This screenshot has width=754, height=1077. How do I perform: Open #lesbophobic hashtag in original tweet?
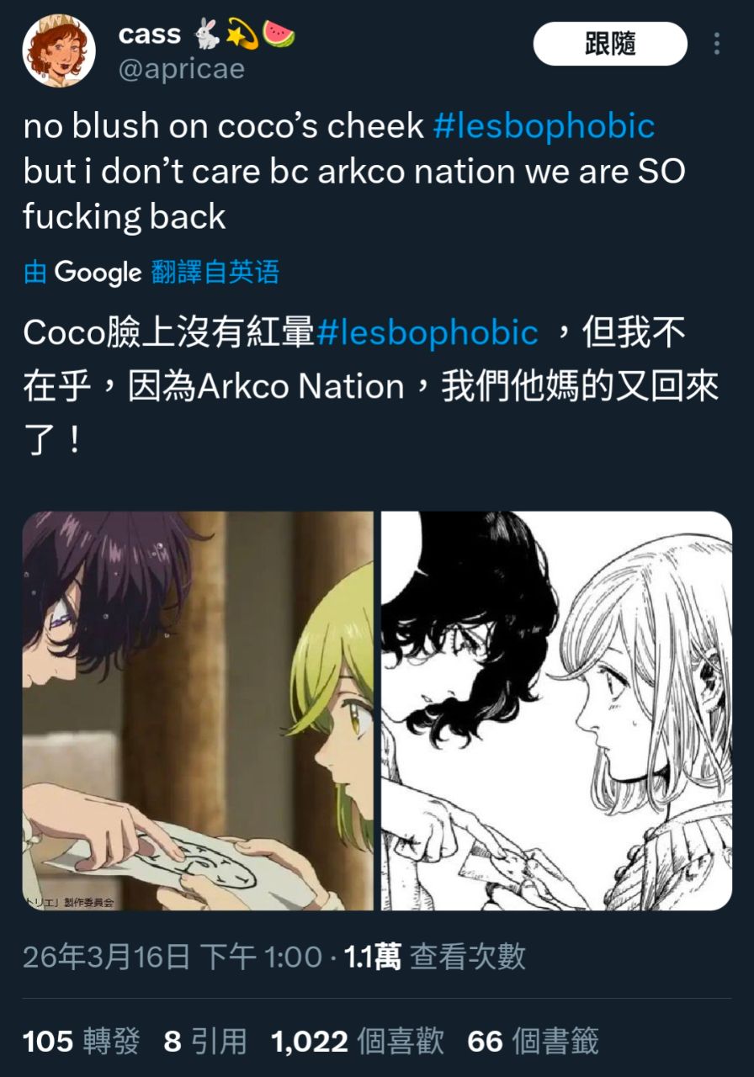(x=544, y=126)
